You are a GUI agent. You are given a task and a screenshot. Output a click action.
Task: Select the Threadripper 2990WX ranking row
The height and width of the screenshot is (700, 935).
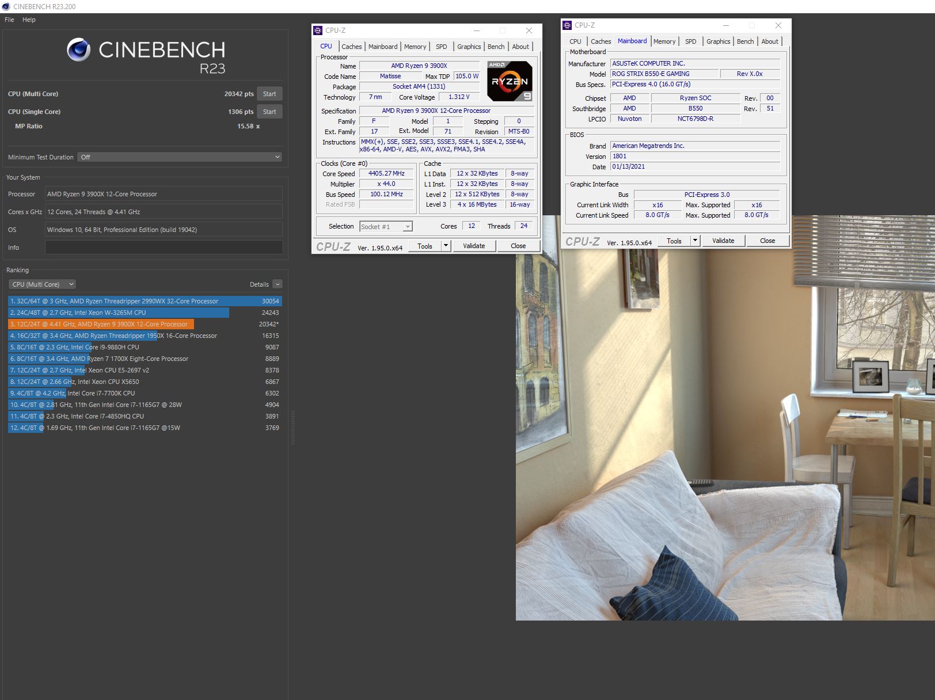[145, 301]
